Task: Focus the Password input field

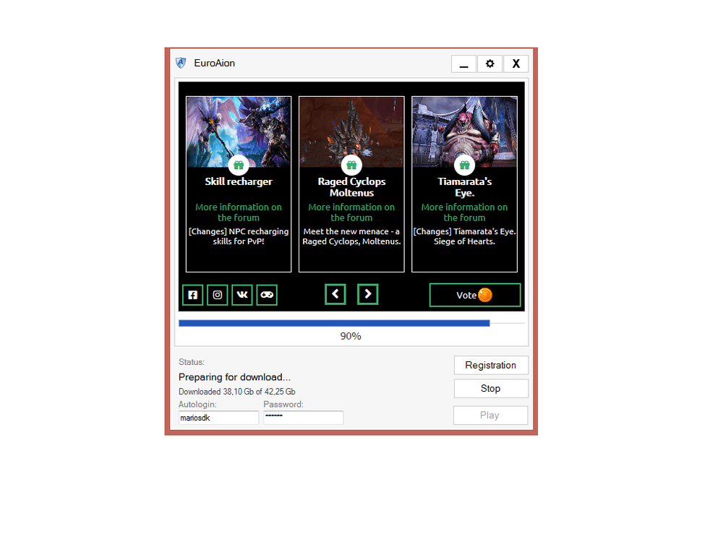Action: (303, 418)
